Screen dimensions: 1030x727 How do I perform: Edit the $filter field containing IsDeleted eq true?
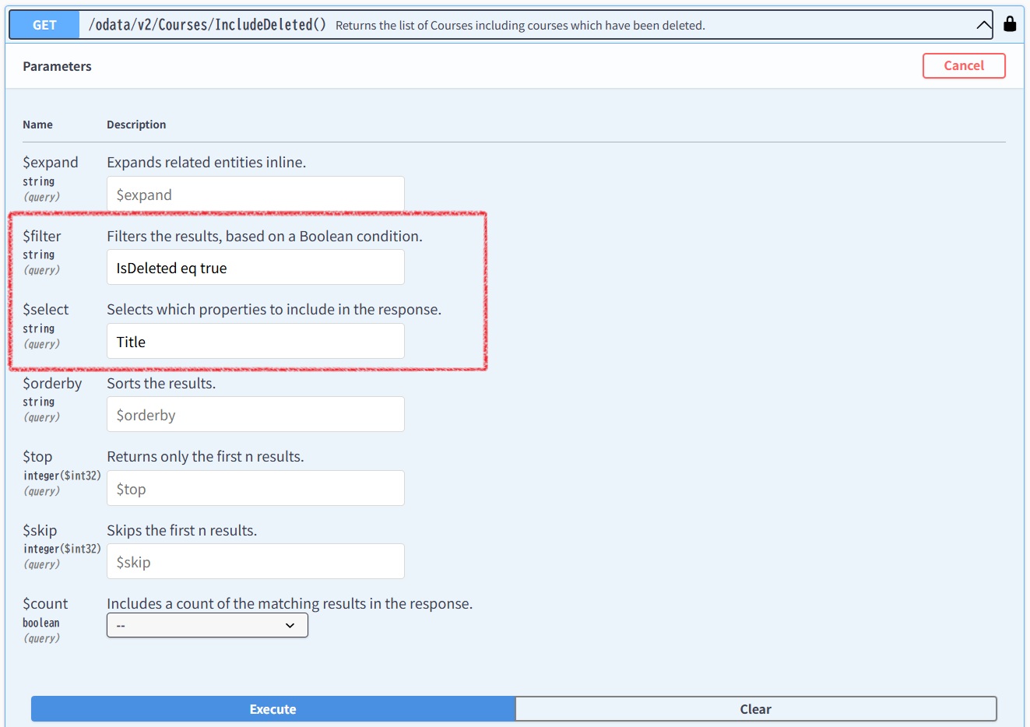[x=255, y=267]
